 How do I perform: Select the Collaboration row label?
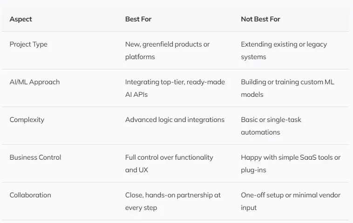click(x=30, y=195)
